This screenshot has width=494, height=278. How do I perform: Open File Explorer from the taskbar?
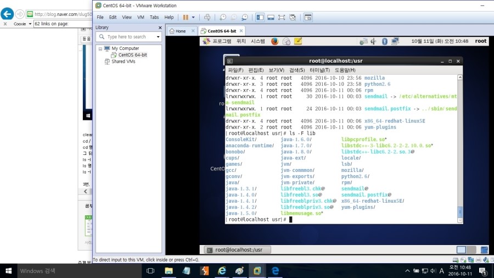click(x=169, y=271)
